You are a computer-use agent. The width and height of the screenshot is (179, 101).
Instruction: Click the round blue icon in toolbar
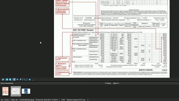(30, 79)
